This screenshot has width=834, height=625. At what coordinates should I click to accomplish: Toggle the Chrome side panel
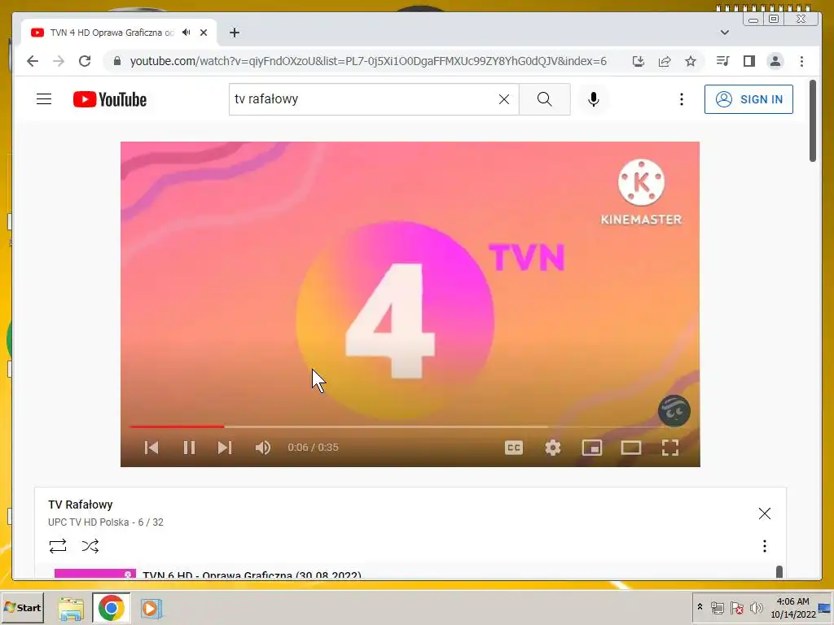(x=749, y=61)
